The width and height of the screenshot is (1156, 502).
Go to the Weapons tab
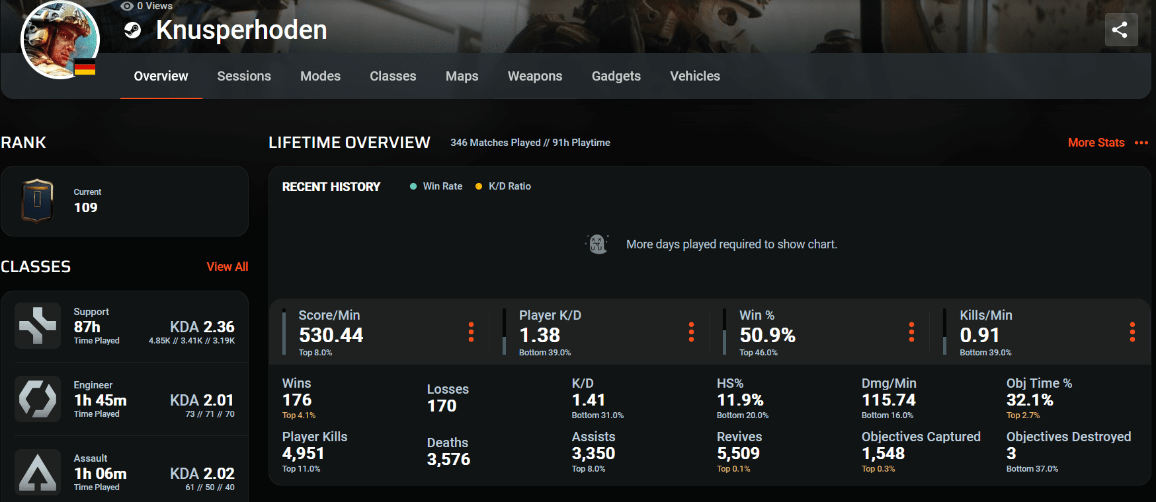point(535,76)
